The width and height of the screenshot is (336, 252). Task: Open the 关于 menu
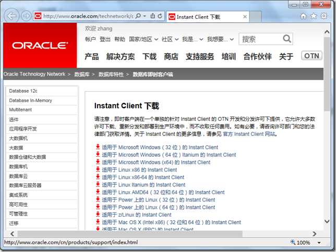[x=286, y=56]
